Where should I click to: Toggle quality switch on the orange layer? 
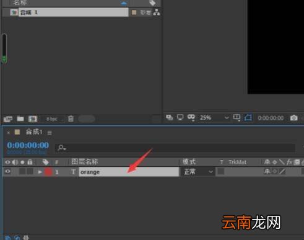pyautogui.click(x=282, y=171)
